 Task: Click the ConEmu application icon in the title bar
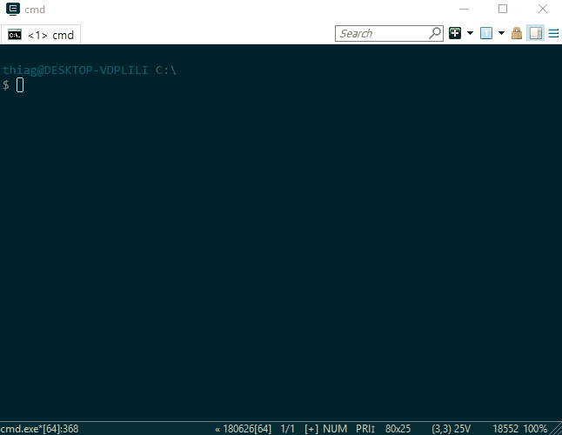(x=13, y=9)
